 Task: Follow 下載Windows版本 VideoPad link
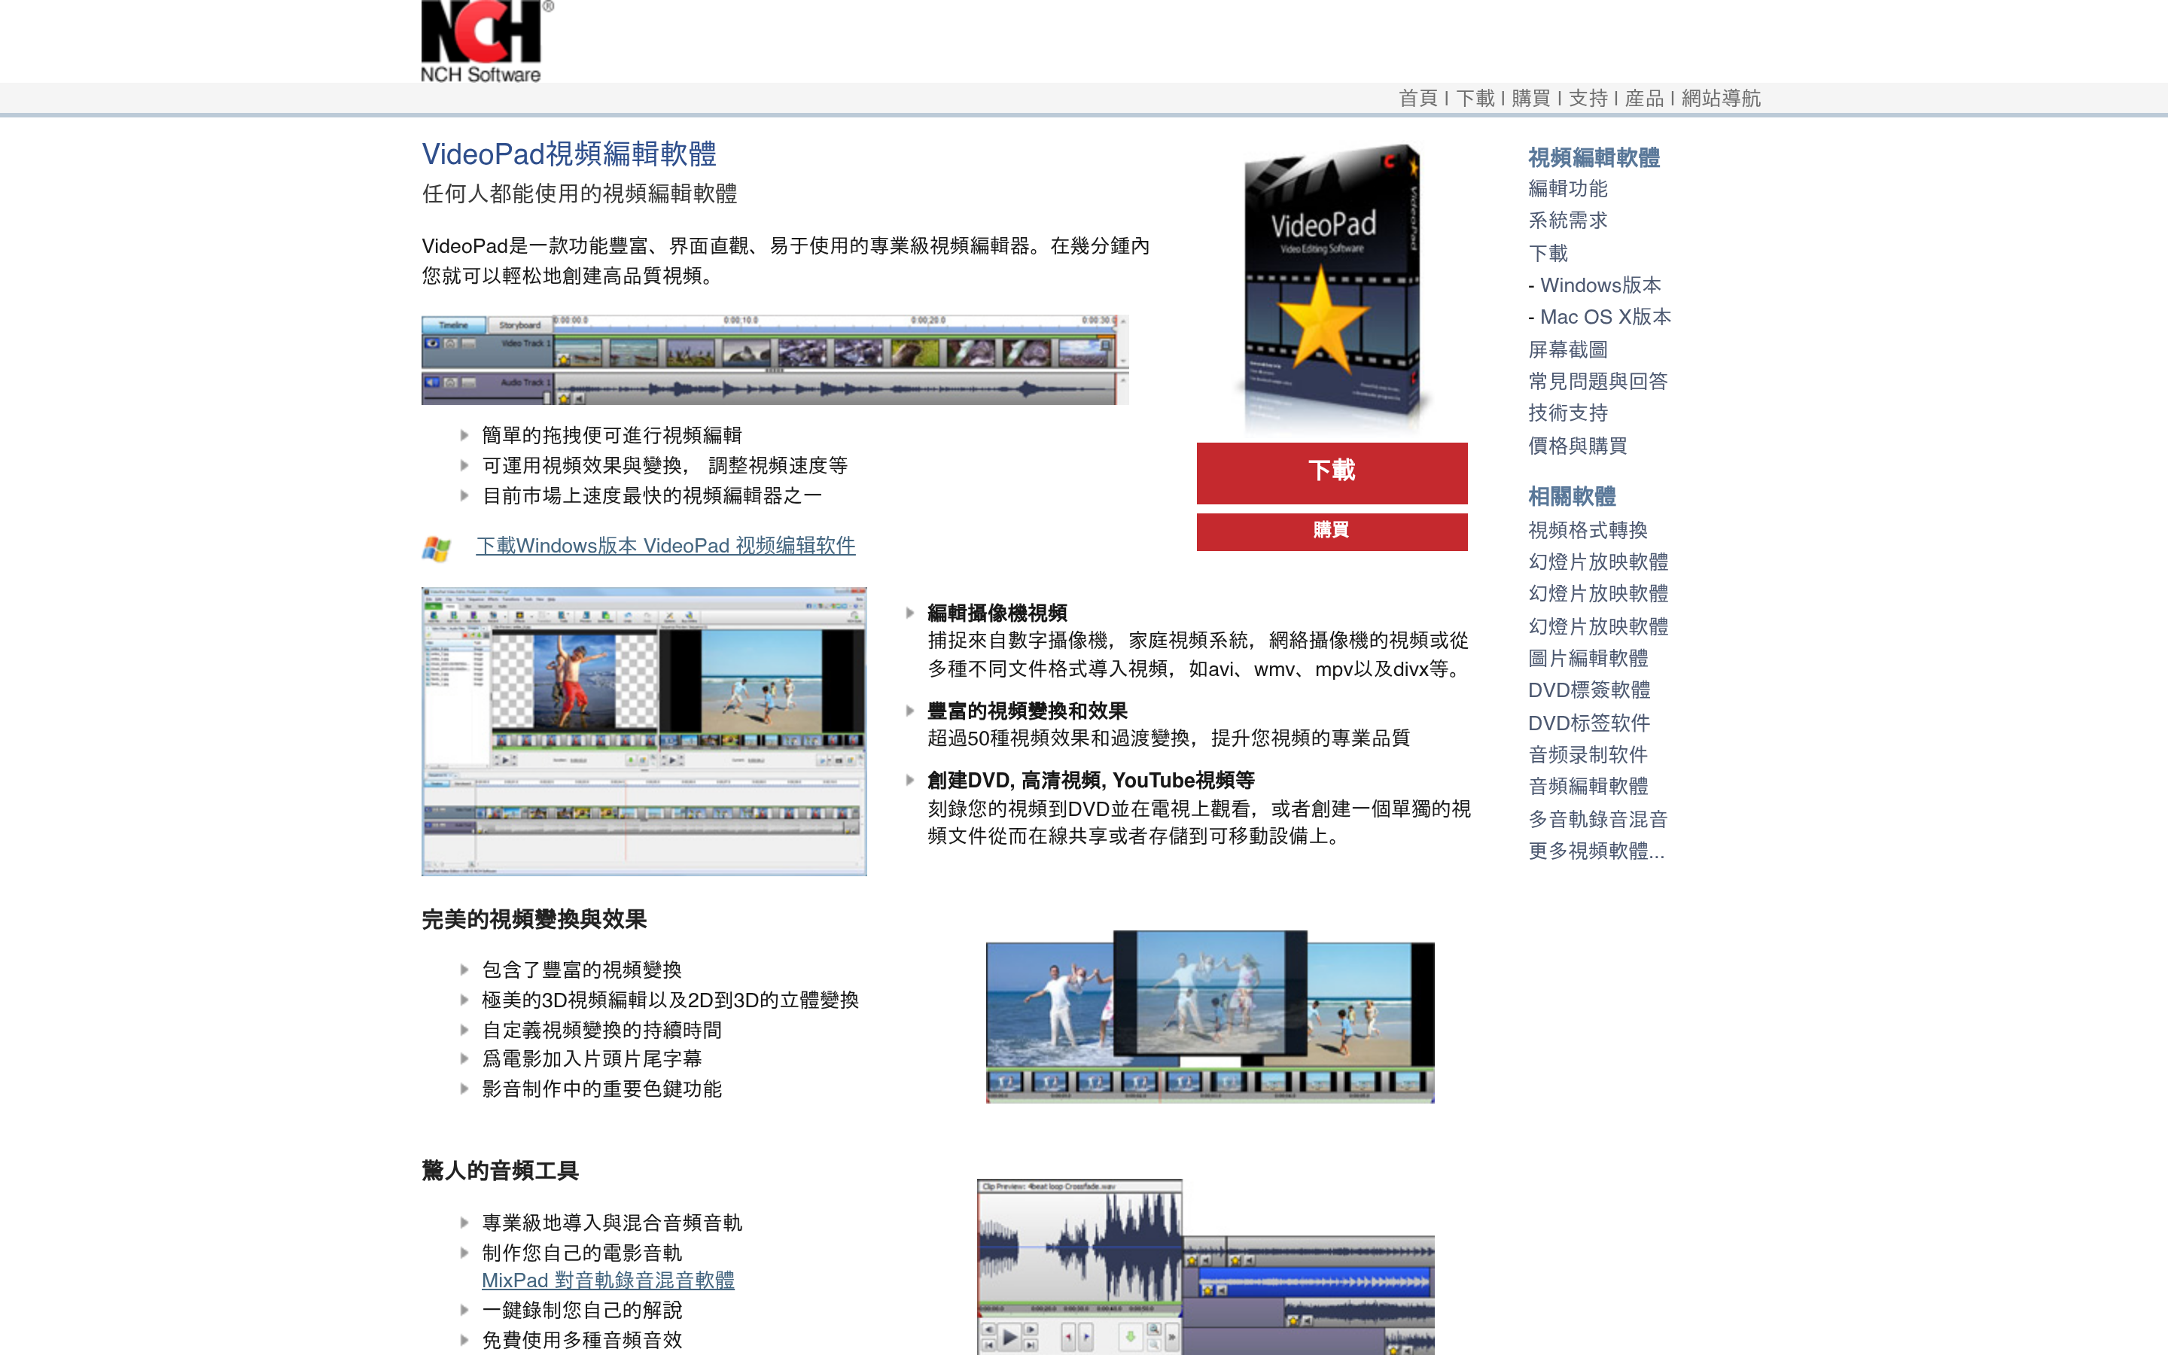tap(665, 546)
